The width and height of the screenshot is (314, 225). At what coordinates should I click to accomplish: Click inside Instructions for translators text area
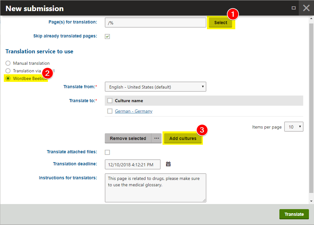click(155, 188)
